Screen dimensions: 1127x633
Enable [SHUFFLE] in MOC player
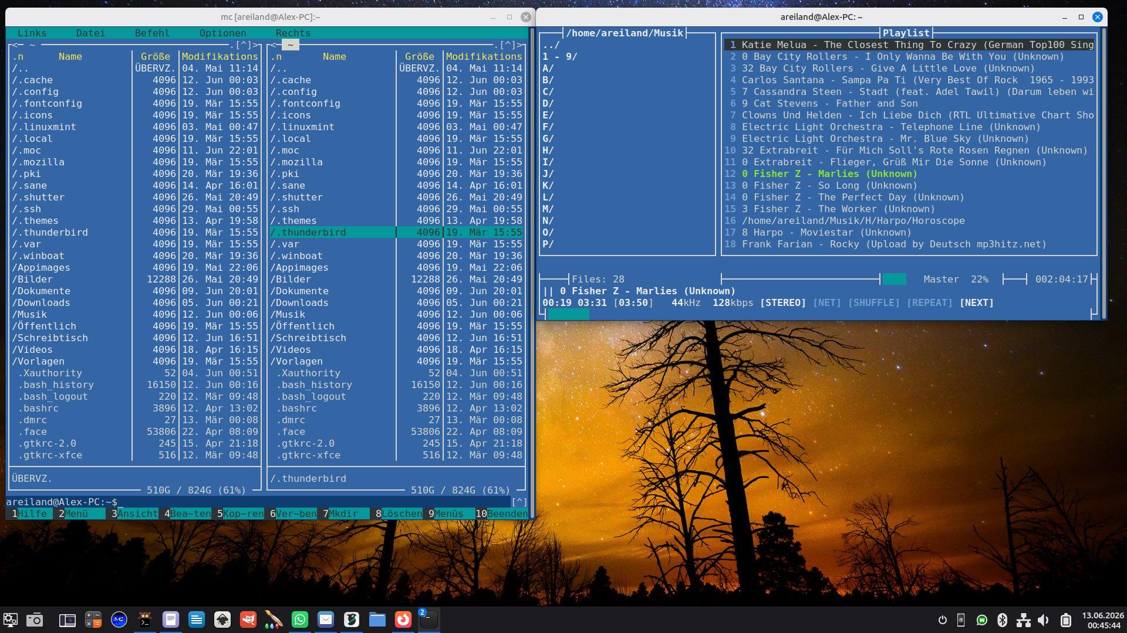874,303
